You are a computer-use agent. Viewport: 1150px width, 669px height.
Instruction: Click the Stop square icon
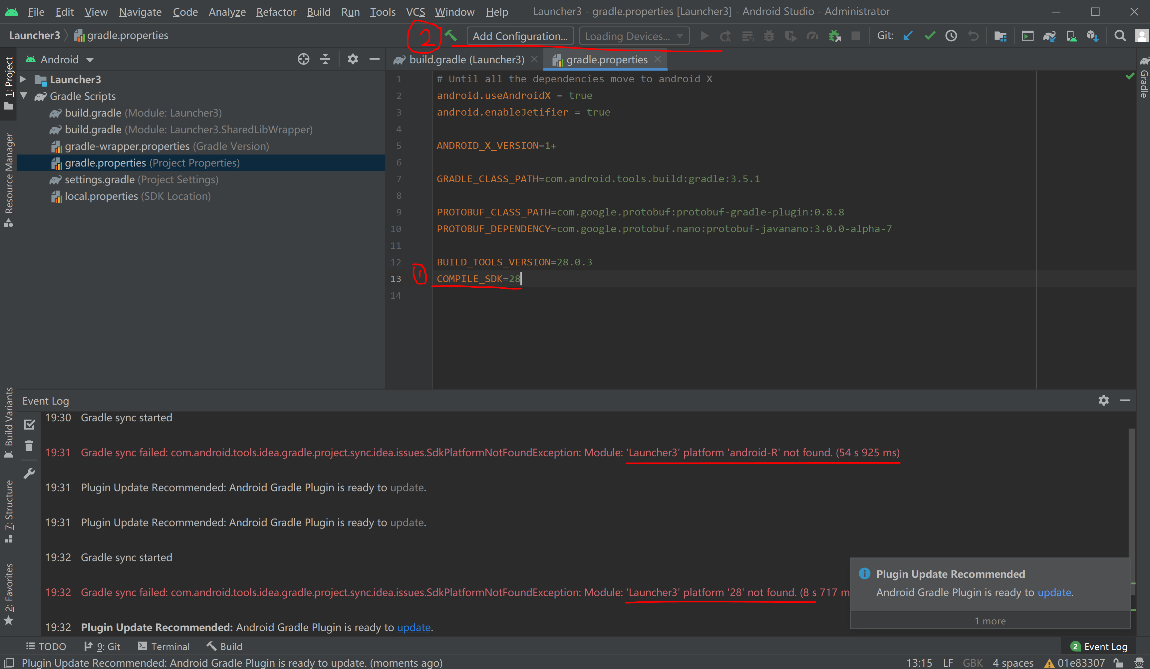pos(856,36)
